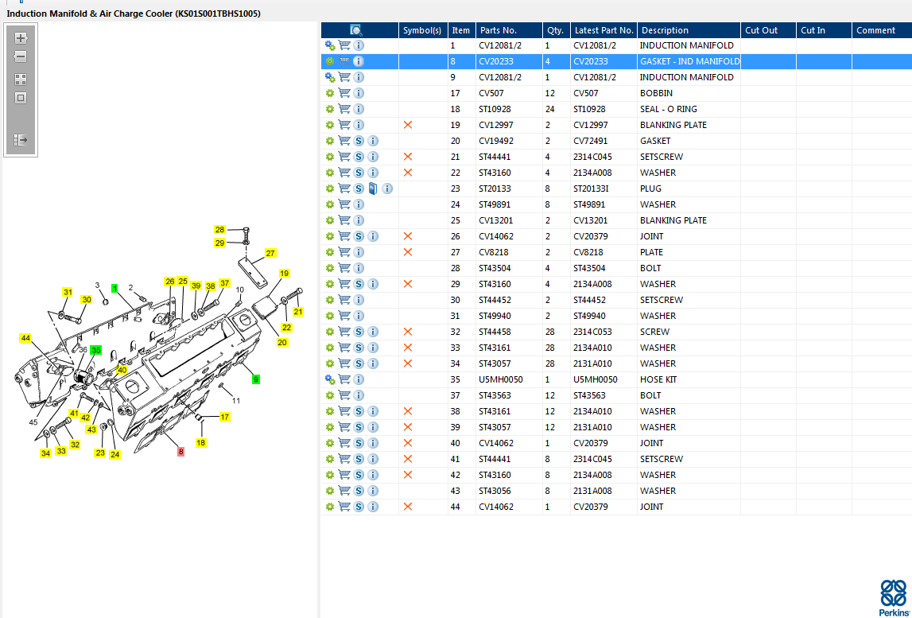Zoom in on the parts diagram

tap(21, 38)
